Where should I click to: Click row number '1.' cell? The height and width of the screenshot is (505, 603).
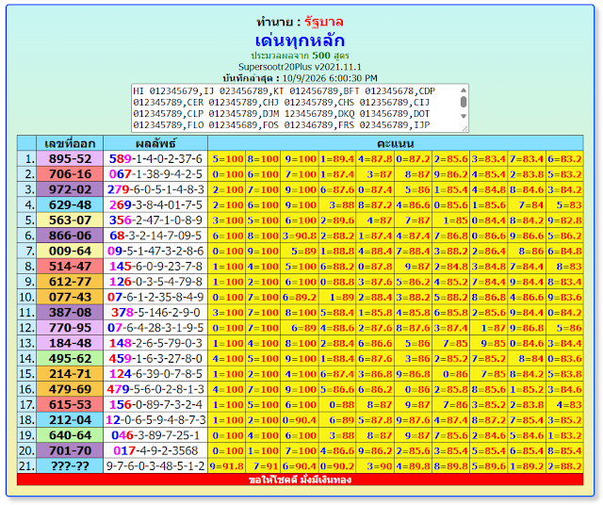pos(26,159)
